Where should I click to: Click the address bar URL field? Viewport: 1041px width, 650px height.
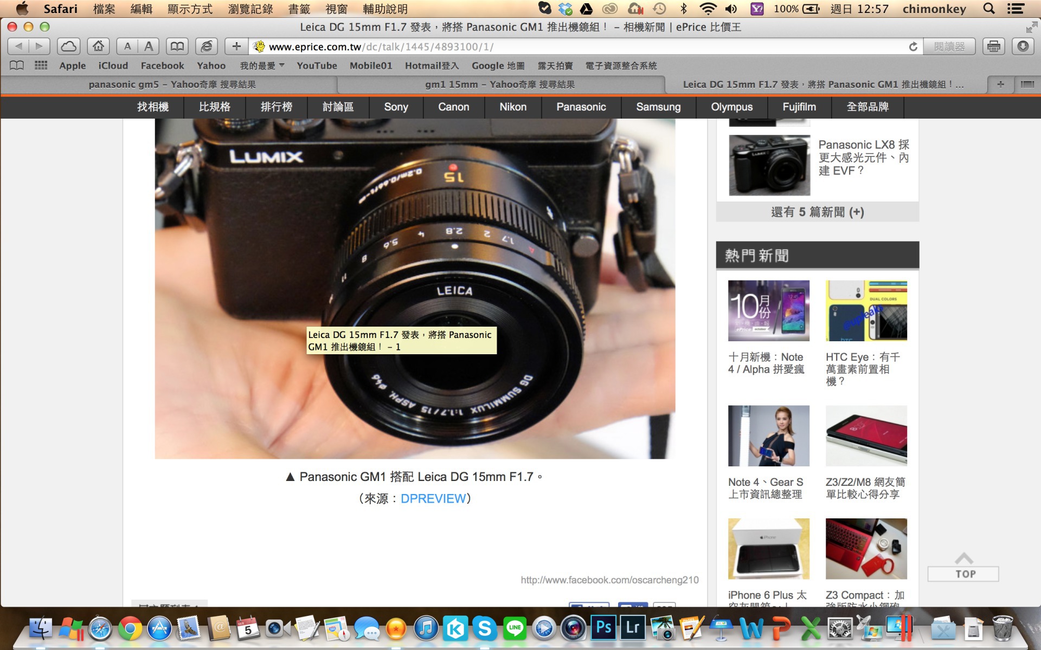(x=586, y=47)
